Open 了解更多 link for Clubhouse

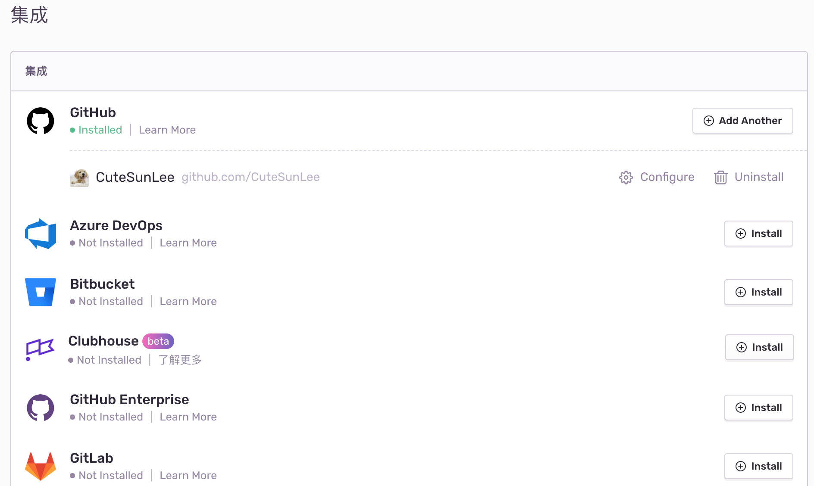point(180,360)
